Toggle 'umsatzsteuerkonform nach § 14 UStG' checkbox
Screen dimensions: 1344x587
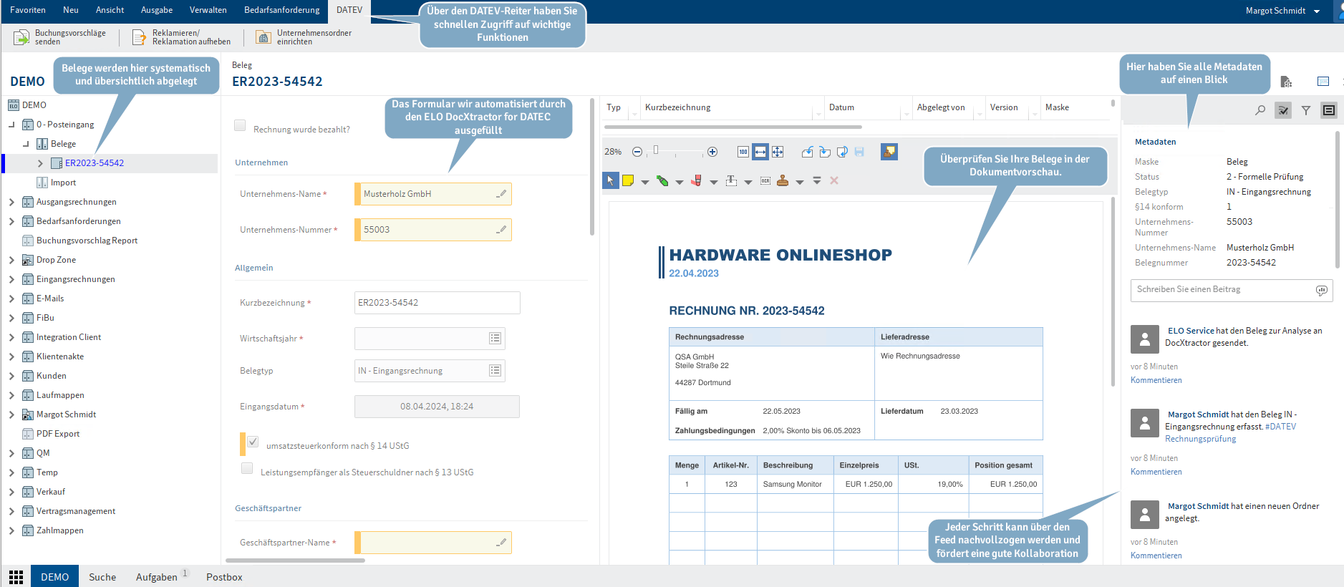253,442
